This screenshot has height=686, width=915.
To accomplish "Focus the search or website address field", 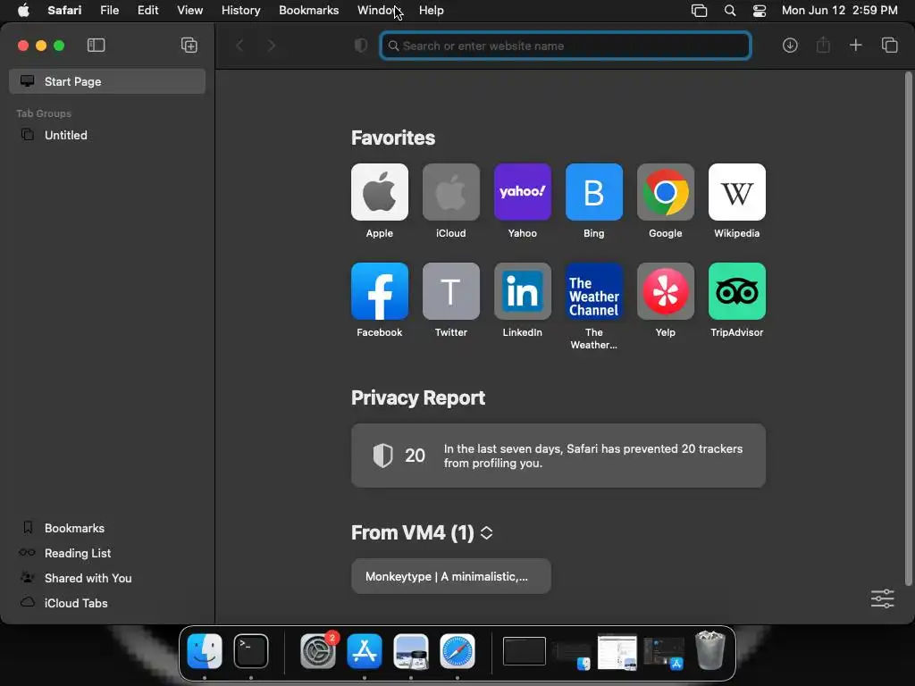I will [x=565, y=46].
